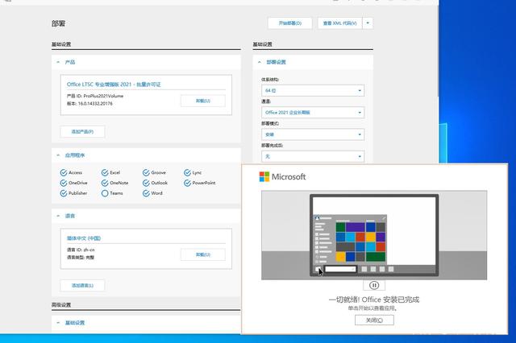Click the 单击开始以查看应用 text
The width and height of the screenshot is (516, 343).
coord(372,308)
